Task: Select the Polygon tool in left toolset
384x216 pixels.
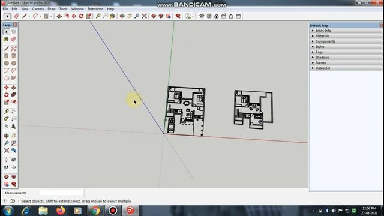Action: (14, 63)
